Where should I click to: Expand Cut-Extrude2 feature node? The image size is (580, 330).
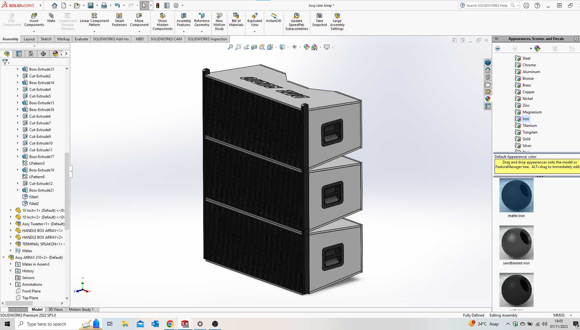pyautogui.click(x=17, y=76)
